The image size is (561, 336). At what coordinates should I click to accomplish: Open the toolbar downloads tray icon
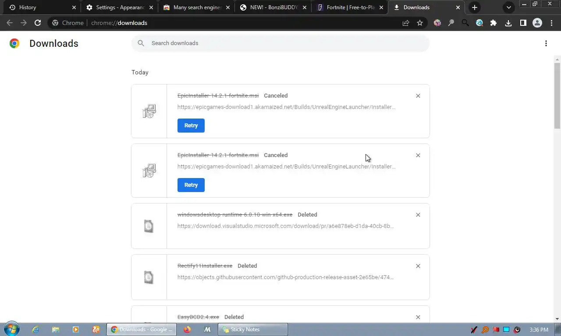(508, 23)
